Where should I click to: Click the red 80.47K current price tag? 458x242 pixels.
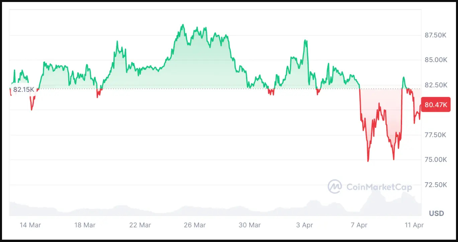[x=436, y=105]
